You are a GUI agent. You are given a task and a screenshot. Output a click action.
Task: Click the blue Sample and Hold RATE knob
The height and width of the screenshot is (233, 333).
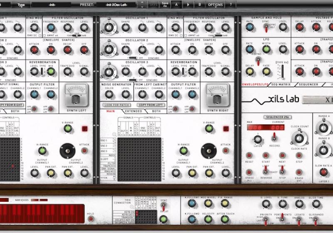pos(249,27)
